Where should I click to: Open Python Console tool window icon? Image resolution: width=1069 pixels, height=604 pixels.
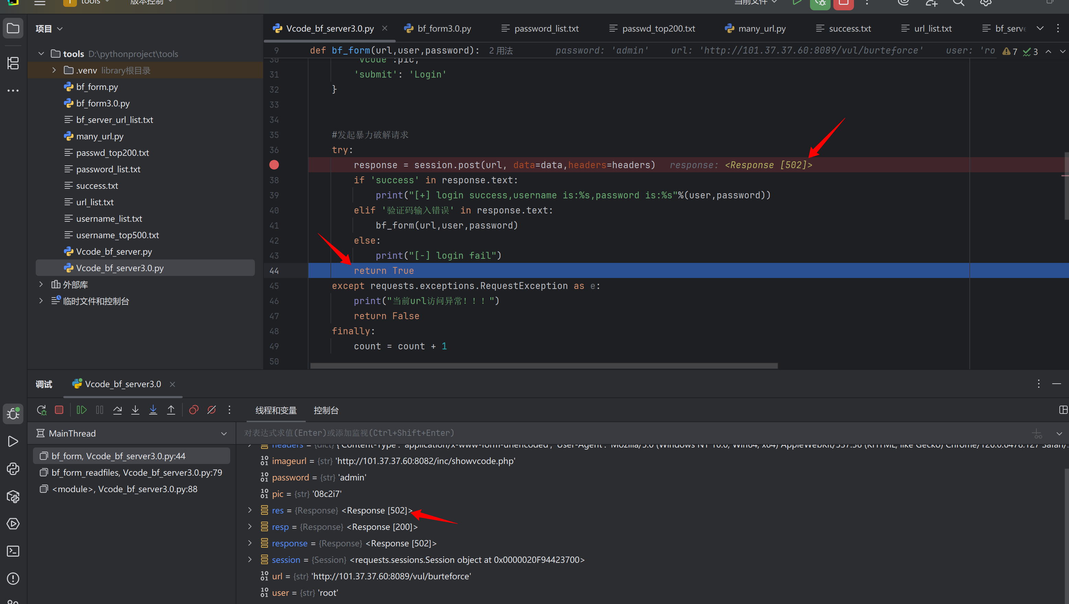tap(13, 469)
